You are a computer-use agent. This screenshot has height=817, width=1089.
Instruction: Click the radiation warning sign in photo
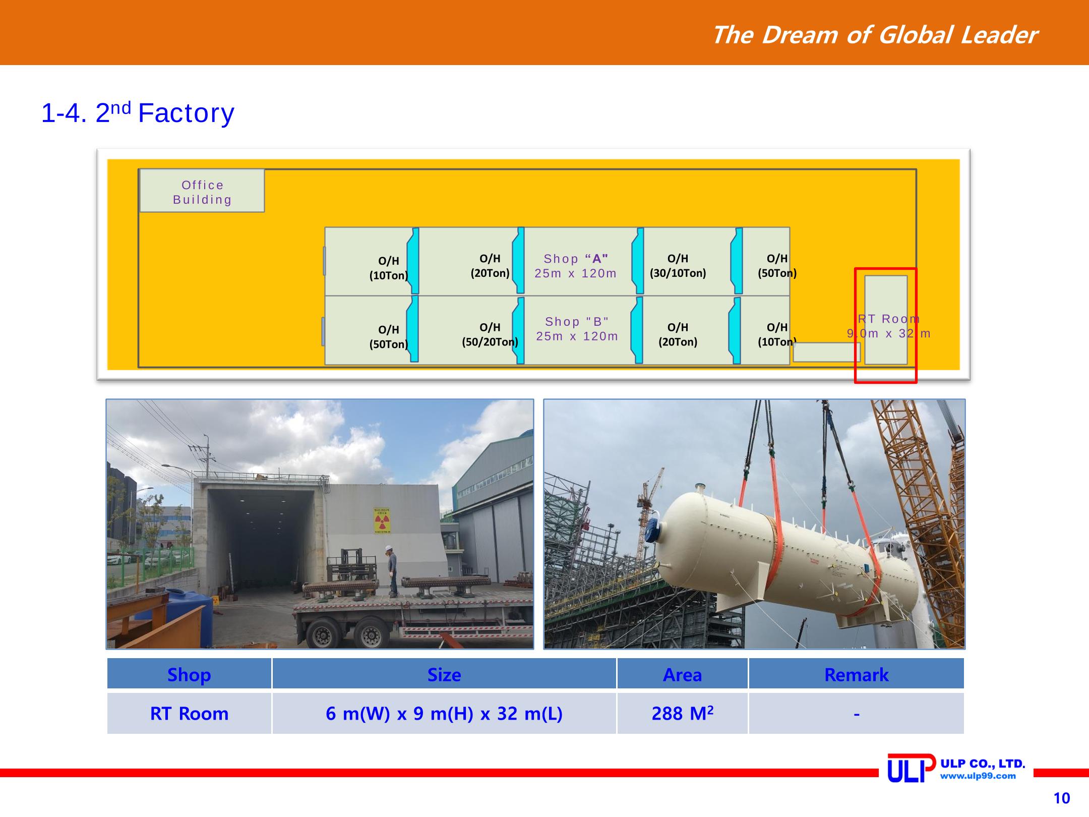tap(381, 520)
